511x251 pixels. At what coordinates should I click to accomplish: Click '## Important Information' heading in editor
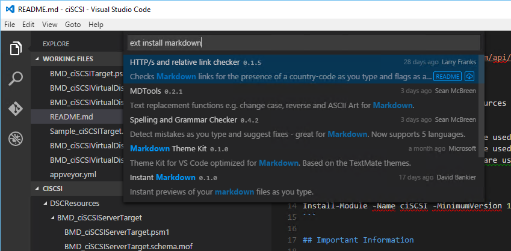tap(358, 240)
